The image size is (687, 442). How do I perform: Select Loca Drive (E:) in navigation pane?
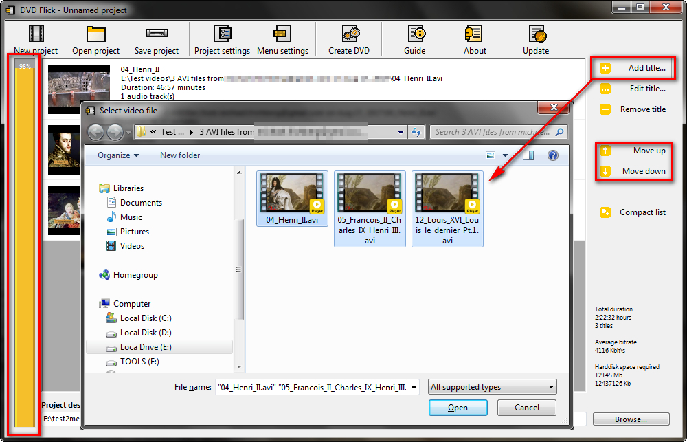click(x=146, y=347)
